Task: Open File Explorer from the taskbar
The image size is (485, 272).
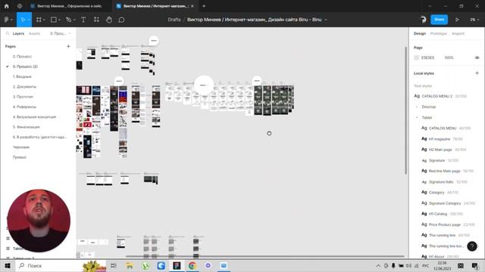Action: pos(130,265)
